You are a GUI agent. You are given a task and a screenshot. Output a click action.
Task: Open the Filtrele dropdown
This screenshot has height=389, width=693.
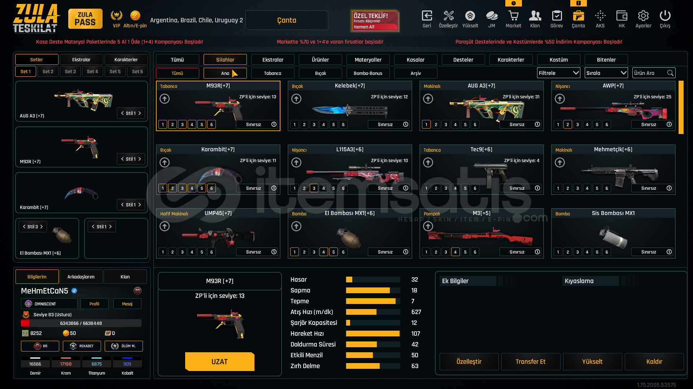click(558, 73)
